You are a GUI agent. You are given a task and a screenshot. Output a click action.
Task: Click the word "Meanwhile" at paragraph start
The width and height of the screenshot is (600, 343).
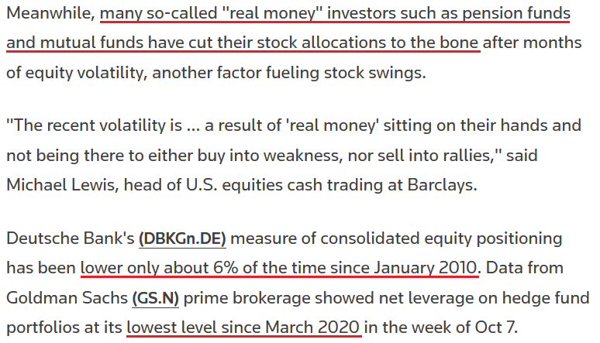pyautogui.click(x=50, y=13)
